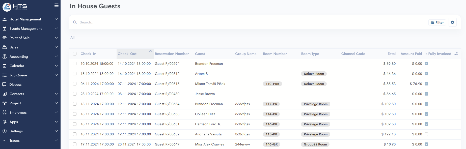Click the Discuss chat icon in sidebar
Screen dimensions: 466x149
5,84
